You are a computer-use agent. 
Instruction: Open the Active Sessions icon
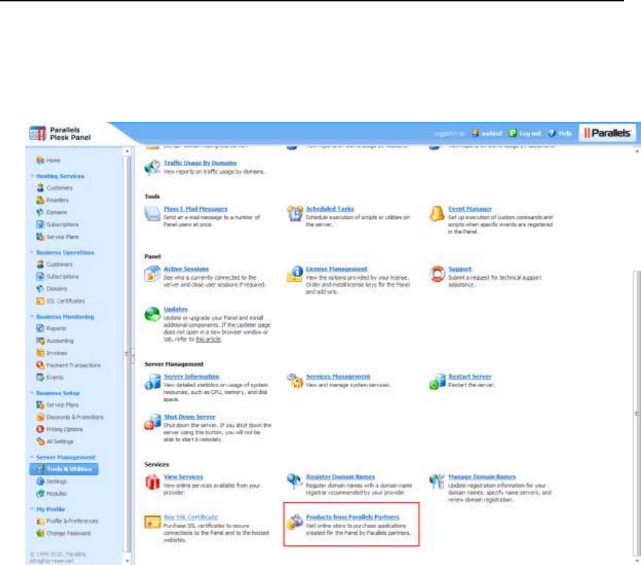click(152, 274)
